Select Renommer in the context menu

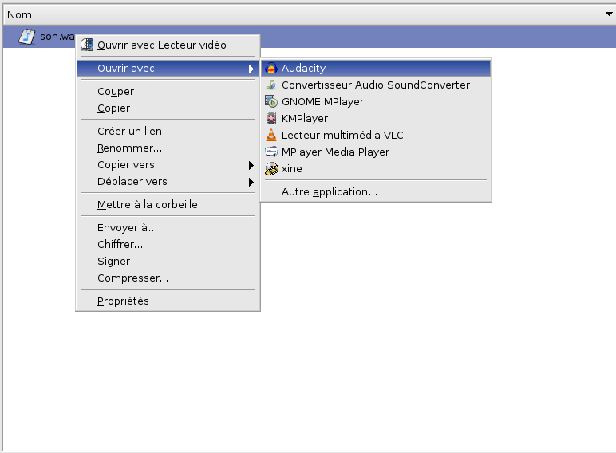(x=129, y=148)
